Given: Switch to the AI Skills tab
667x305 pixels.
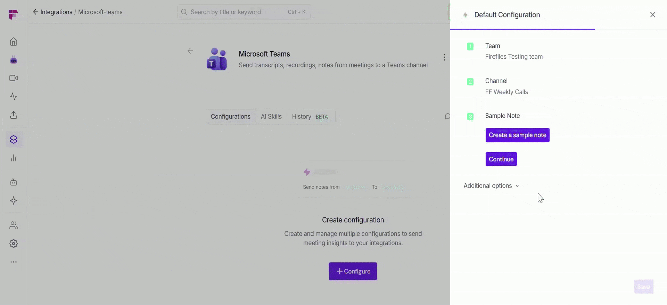Looking at the screenshot, I should coord(271,117).
